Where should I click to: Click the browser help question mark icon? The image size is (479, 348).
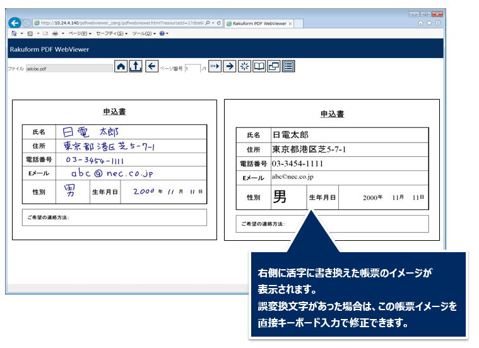coord(162,33)
